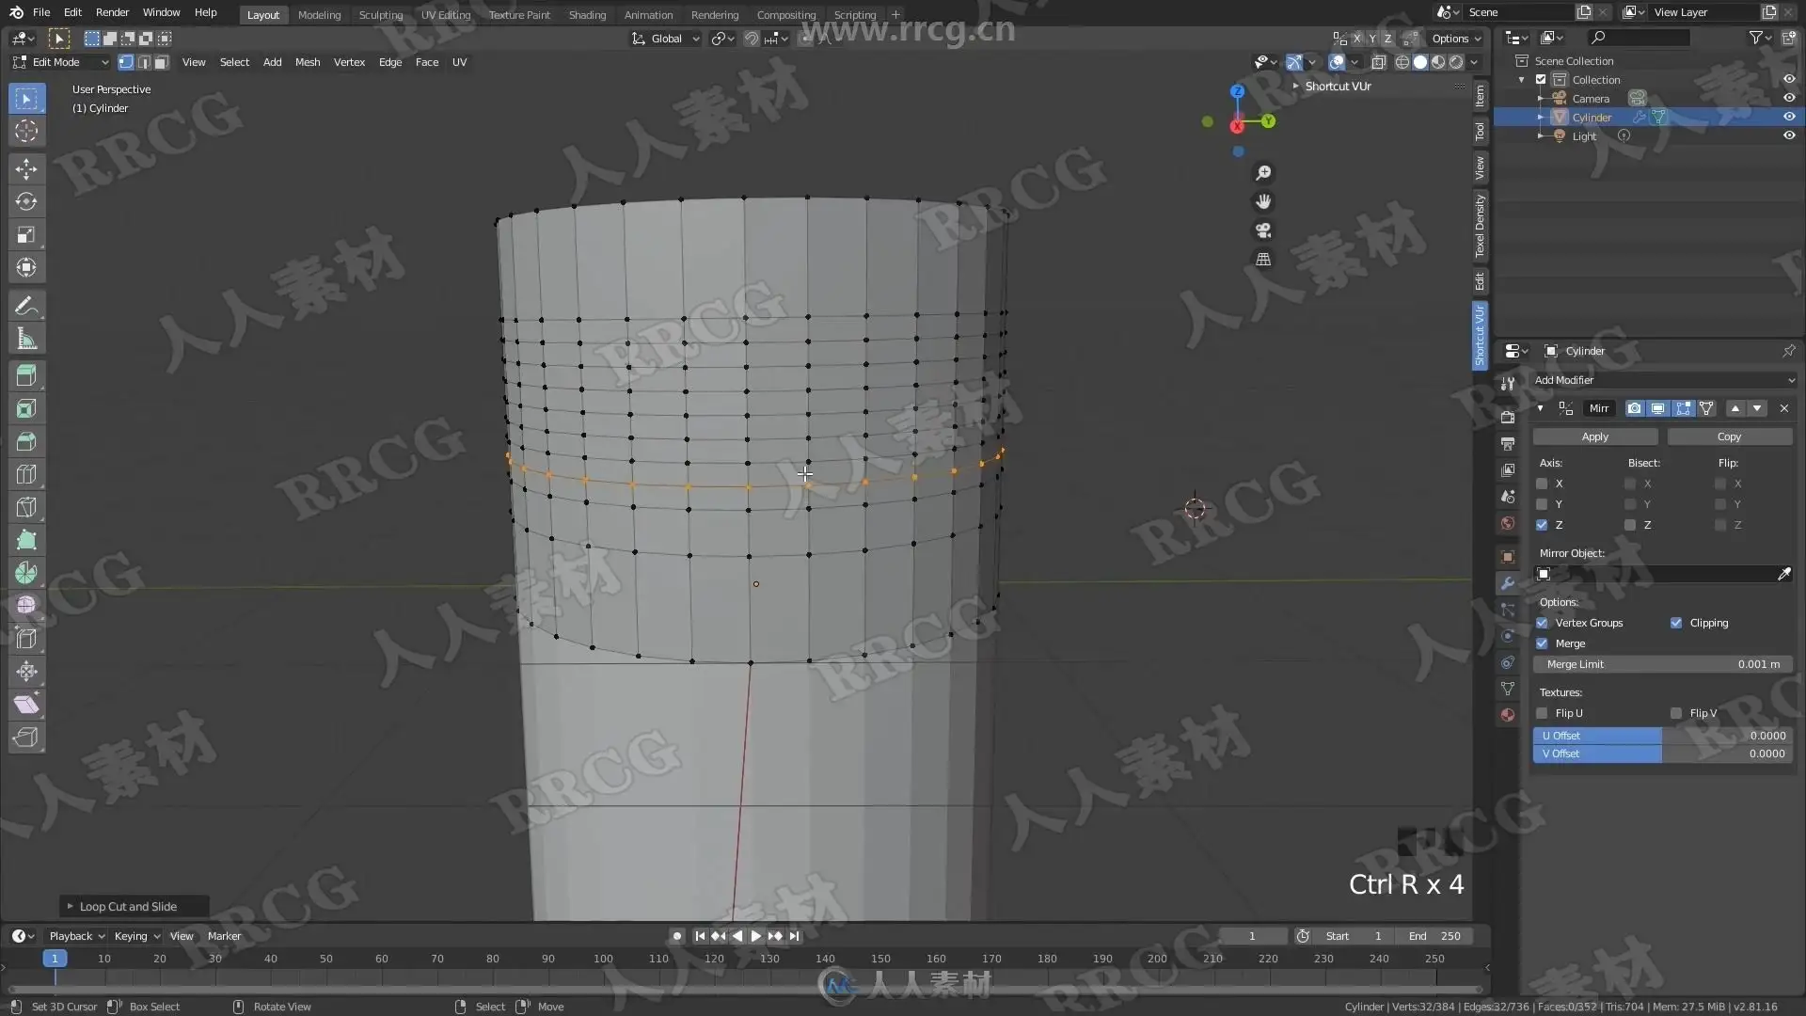Image resolution: width=1806 pixels, height=1016 pixels.
Task: Uncheck the Clipping option
Action: tap(1676, 623)
